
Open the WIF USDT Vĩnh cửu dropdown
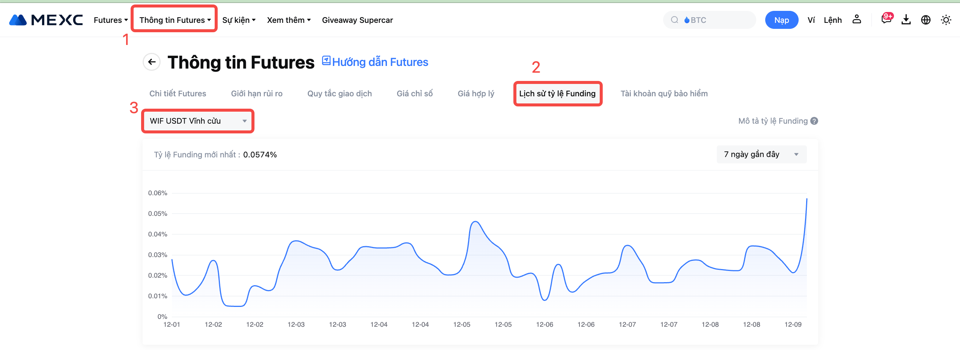(x=198, y=121)
